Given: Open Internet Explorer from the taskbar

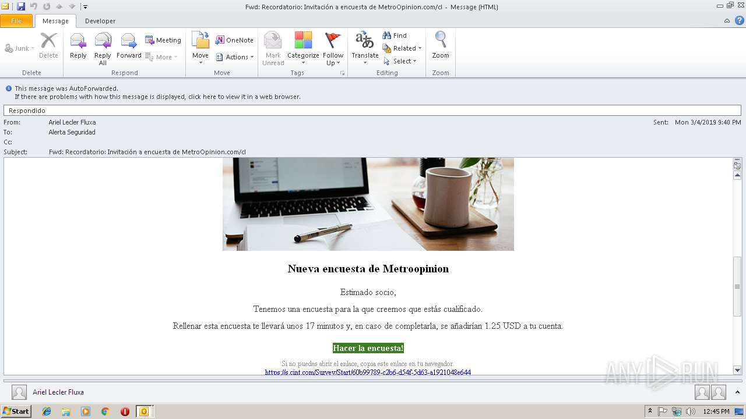Looking at the screenshot, I should (47, 411).
